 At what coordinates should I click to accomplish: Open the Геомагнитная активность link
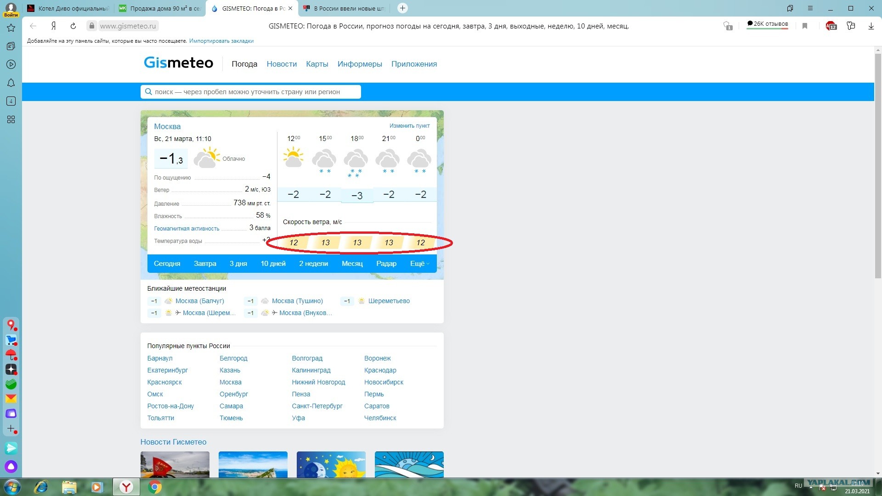[x=187, y=229]
